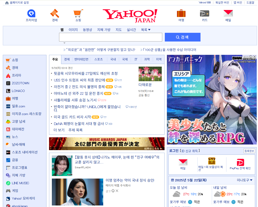Click the MUSIC AWARDS JAPAN banner
Image resolution: width=258 pixels, height=207 pixels.
[x=107, y=144]
